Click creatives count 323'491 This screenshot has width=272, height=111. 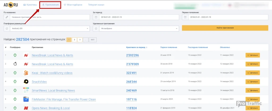131,73
